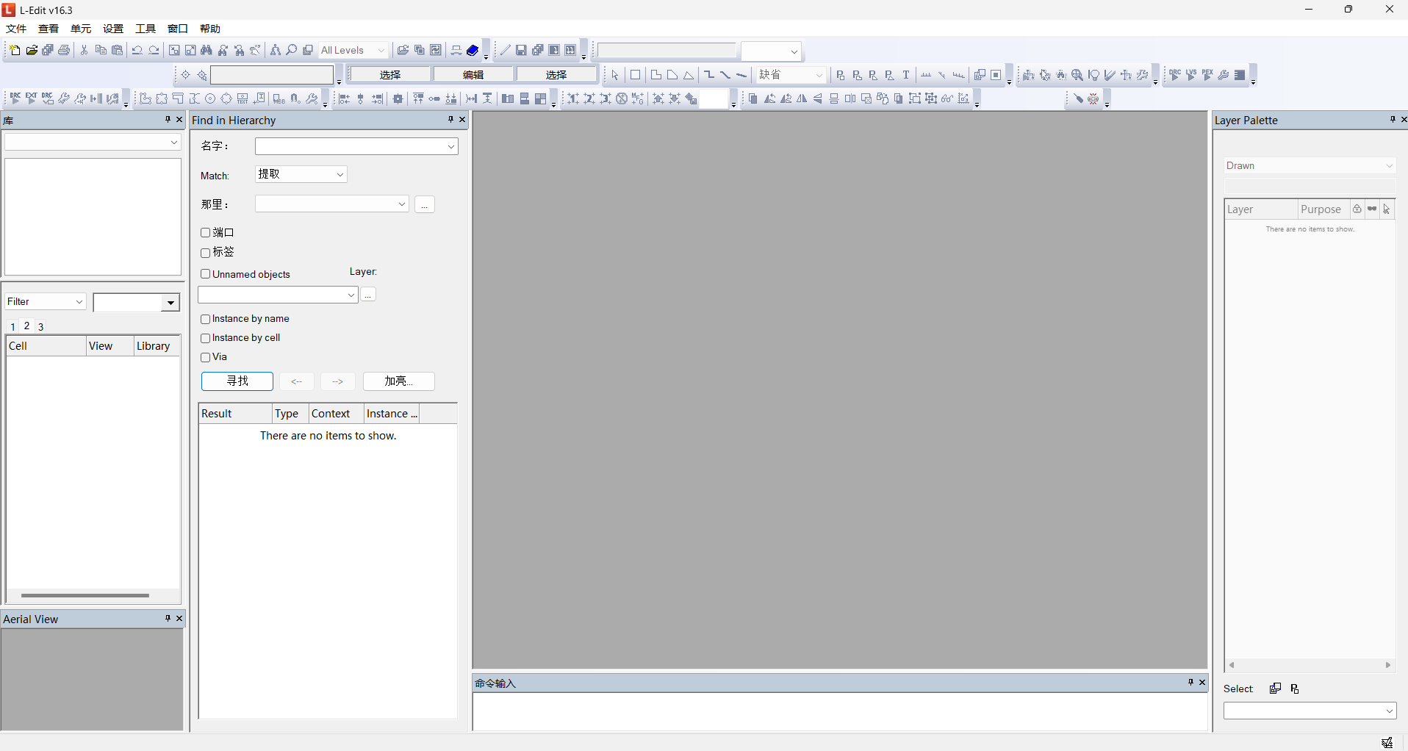This screenshot has width=1408, height=751.
Task: Click the pencil icon in top toolbar
Action: [505, 50]
